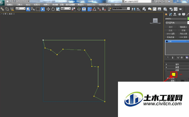This screenshot has width=189, height=117.
Task: Switch to the Hierarchy panel tab
Action: coord(175,14)
